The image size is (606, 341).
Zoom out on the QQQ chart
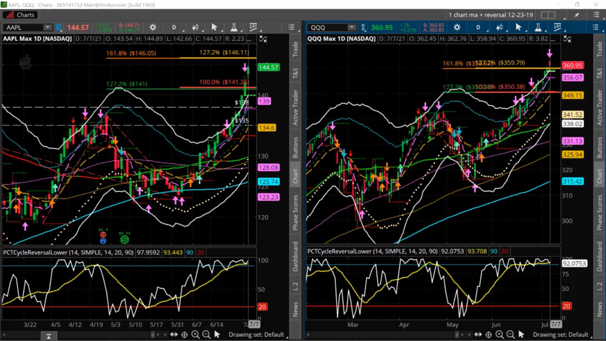(510, 334)
